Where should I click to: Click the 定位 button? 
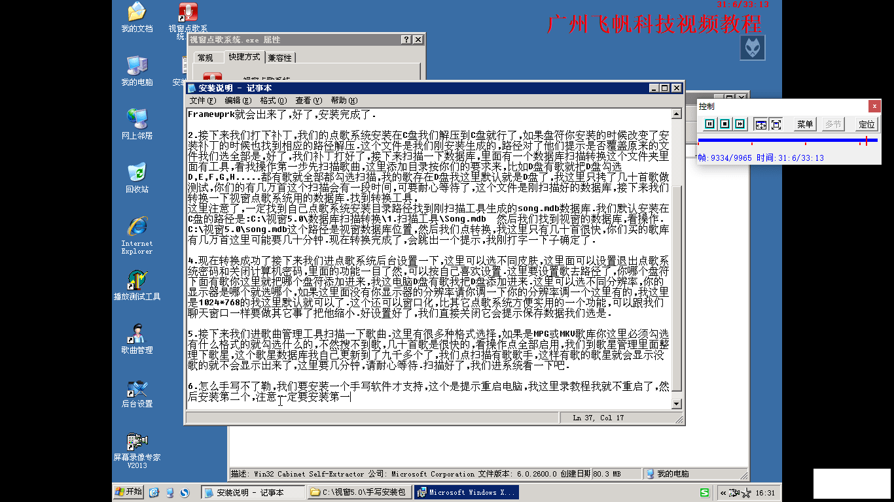(x=867, y=124)
